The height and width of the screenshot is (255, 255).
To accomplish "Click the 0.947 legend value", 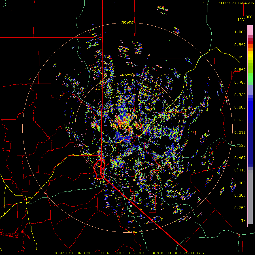I will coord(240,44).
